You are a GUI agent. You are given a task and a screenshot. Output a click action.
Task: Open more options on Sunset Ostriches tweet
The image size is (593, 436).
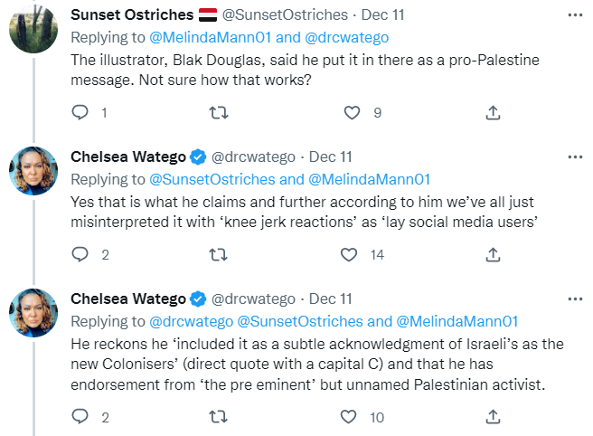point(575,15)
